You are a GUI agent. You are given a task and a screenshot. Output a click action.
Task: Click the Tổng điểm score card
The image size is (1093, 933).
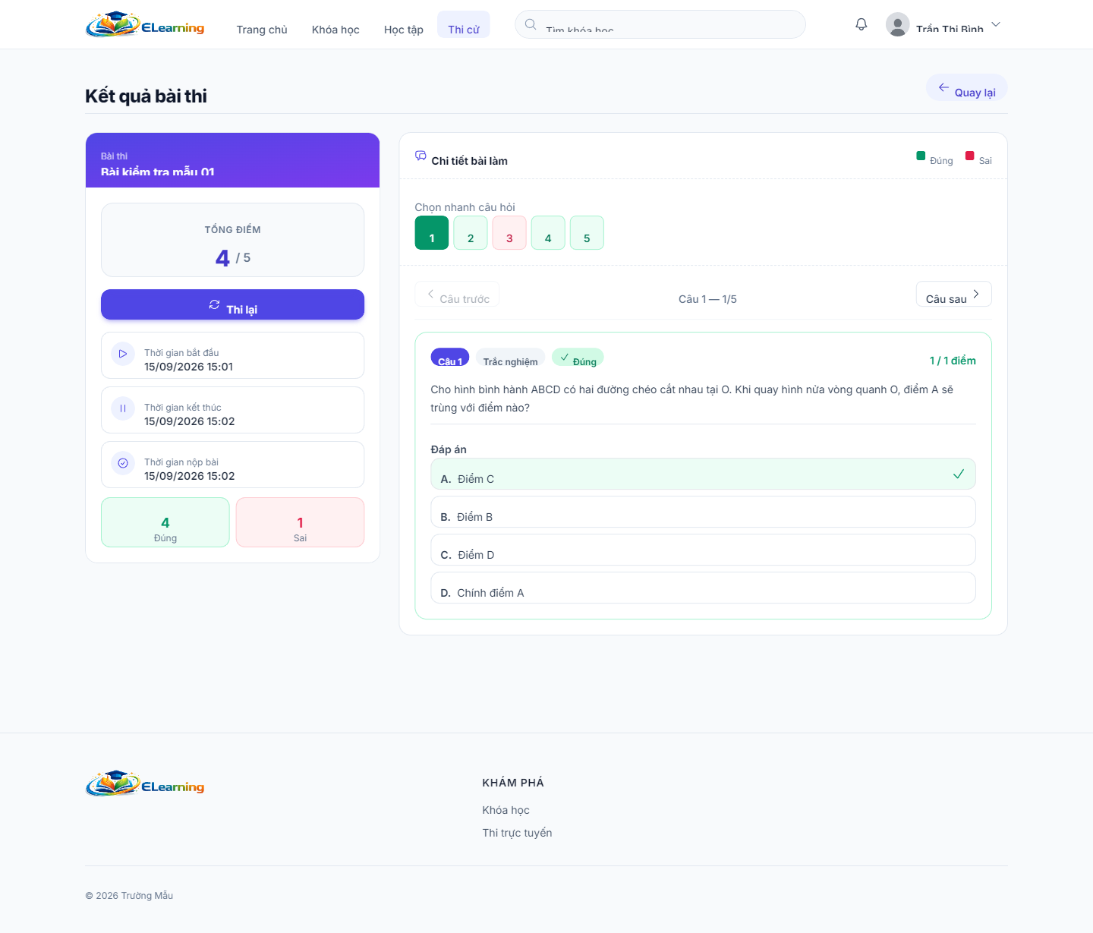pos(232,240)
